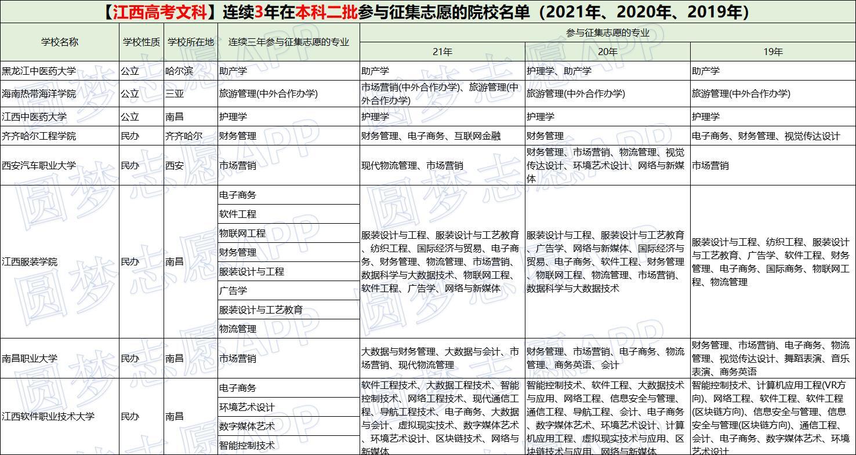Select school cell 江西服装学院
Image resolution: width=856 pixels, height=455 pixels.
60,261
